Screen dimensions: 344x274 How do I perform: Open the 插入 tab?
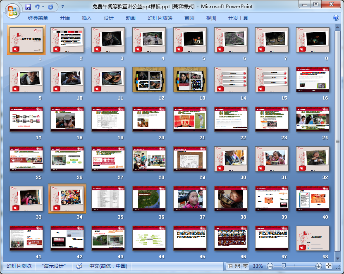click(87, 18)
